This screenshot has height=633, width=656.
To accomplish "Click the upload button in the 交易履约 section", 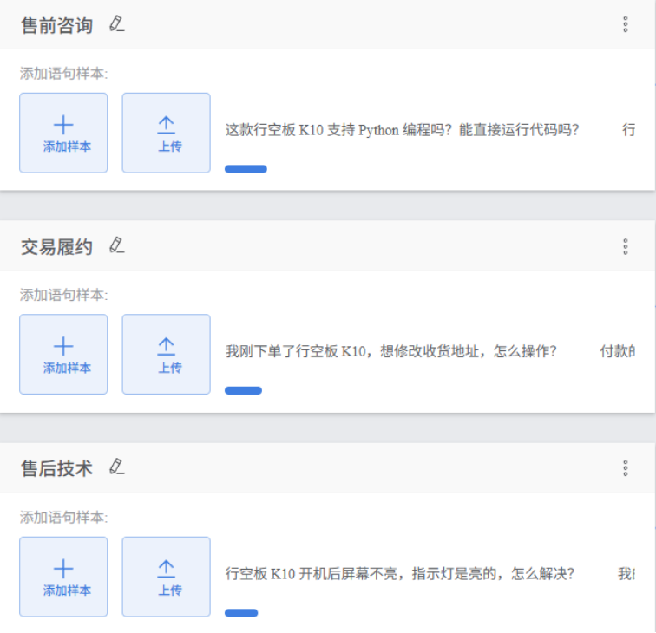I will click(166, 354).
